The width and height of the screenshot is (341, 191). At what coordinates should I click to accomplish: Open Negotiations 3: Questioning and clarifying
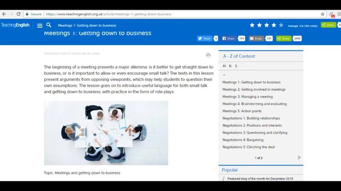click(x=255, y=133)
